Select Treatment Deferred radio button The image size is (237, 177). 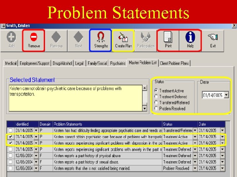point(156,96)
